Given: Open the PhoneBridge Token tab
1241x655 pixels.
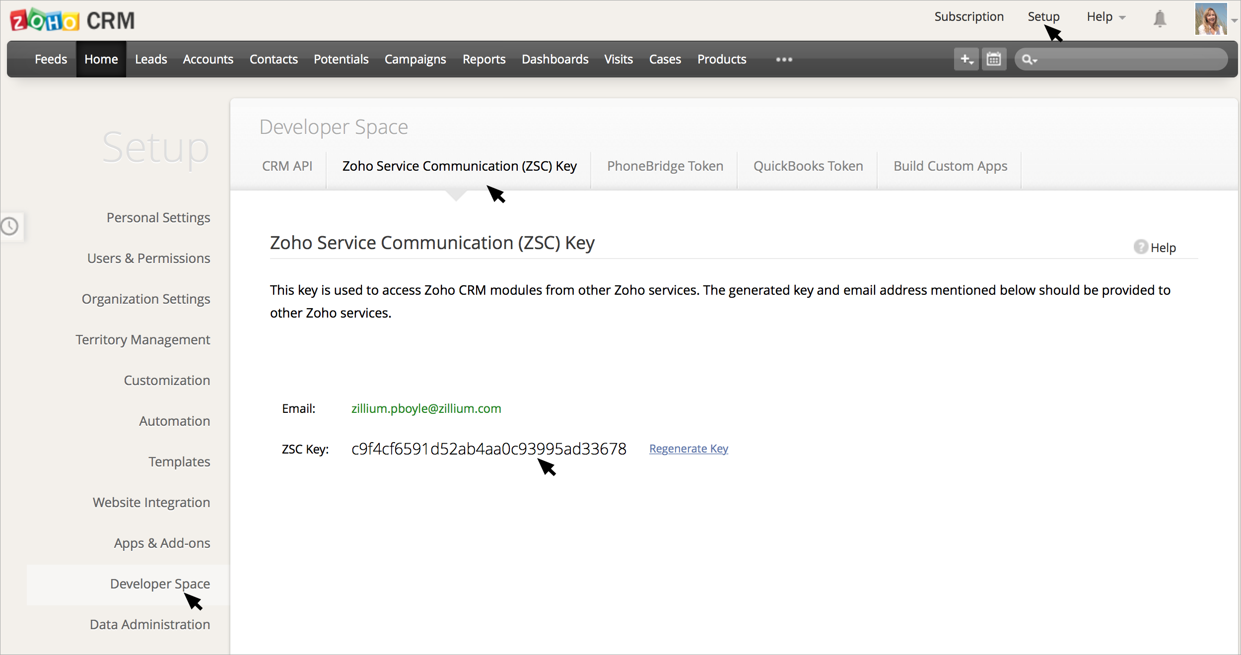Looking at the screenshot, I should pyautogui.click(x=665, y=166).
